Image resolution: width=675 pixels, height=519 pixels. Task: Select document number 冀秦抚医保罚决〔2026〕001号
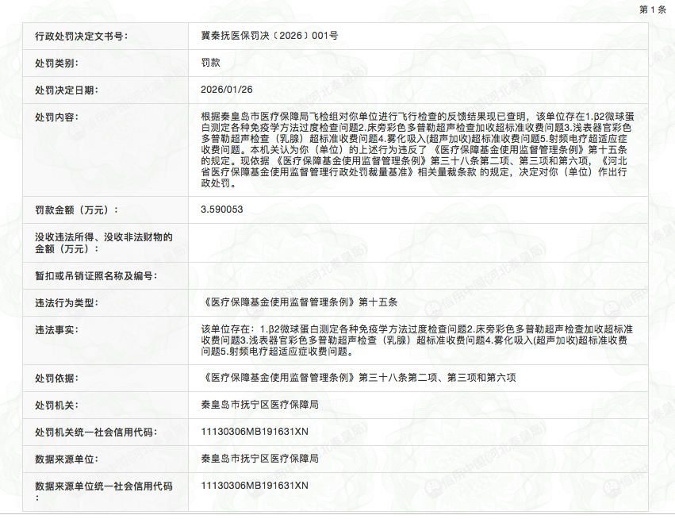point(270,37)
